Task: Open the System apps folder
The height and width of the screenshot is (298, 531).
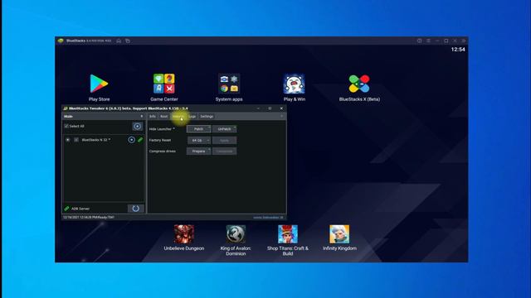Action: coord(229,84)
